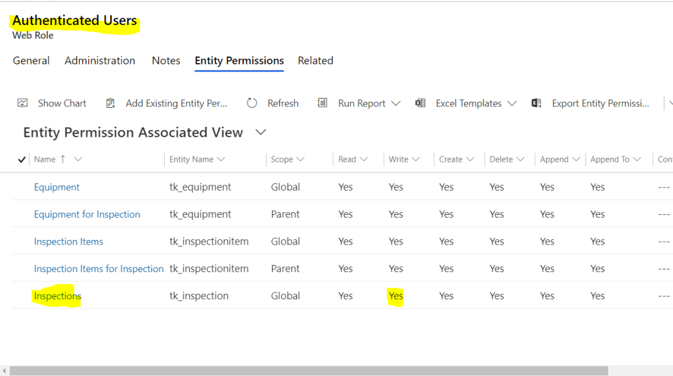Expand the Run Report dropdown arrow
The width and height of the screenshot is (673, 376).
click(396, 103)
